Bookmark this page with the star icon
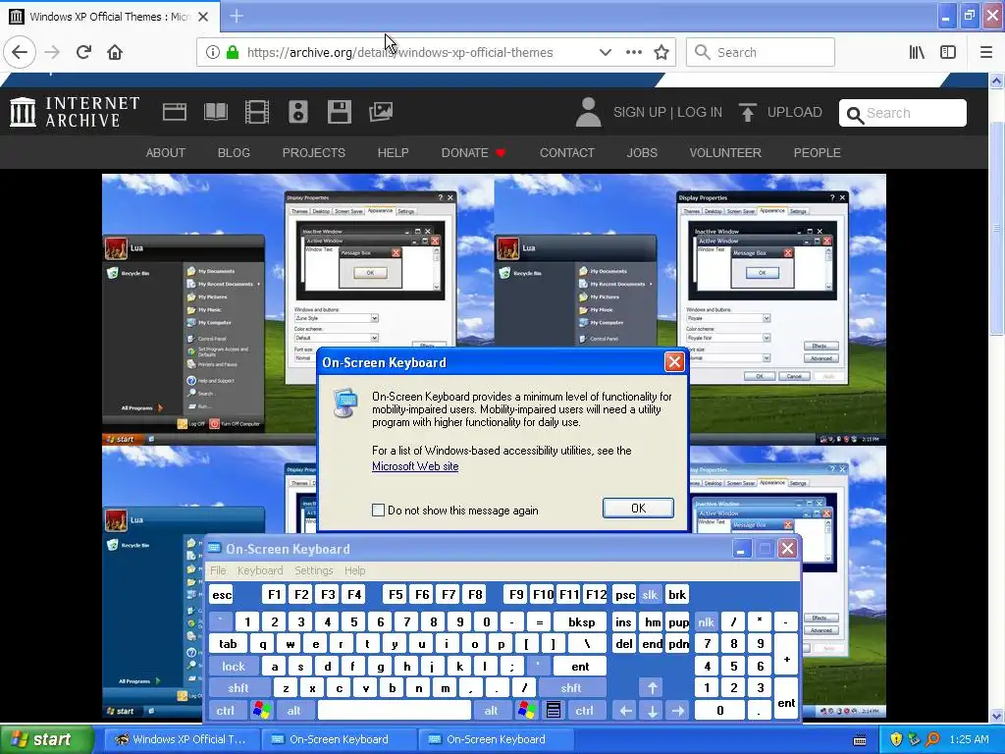 (661, 53)
